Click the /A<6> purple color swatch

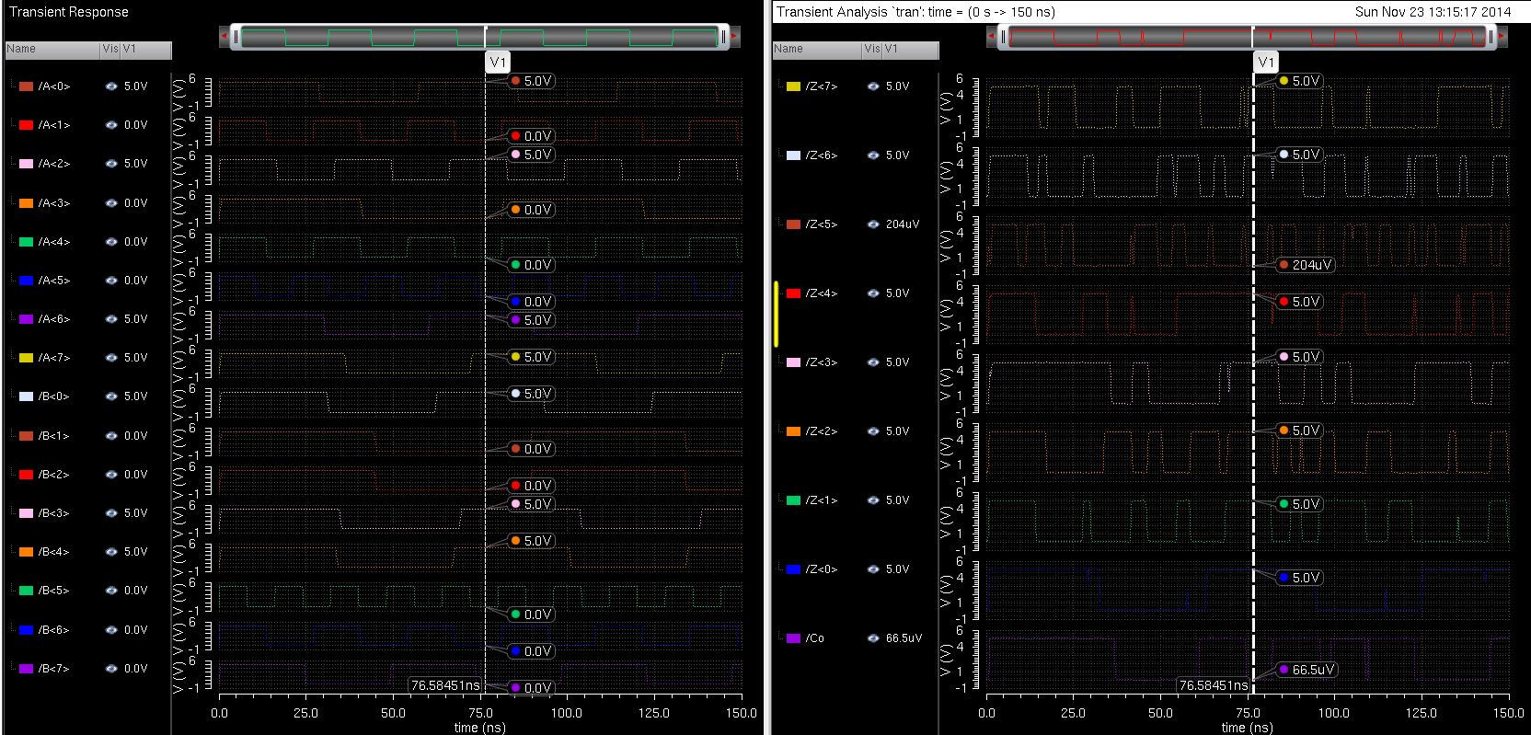point(26,319)
